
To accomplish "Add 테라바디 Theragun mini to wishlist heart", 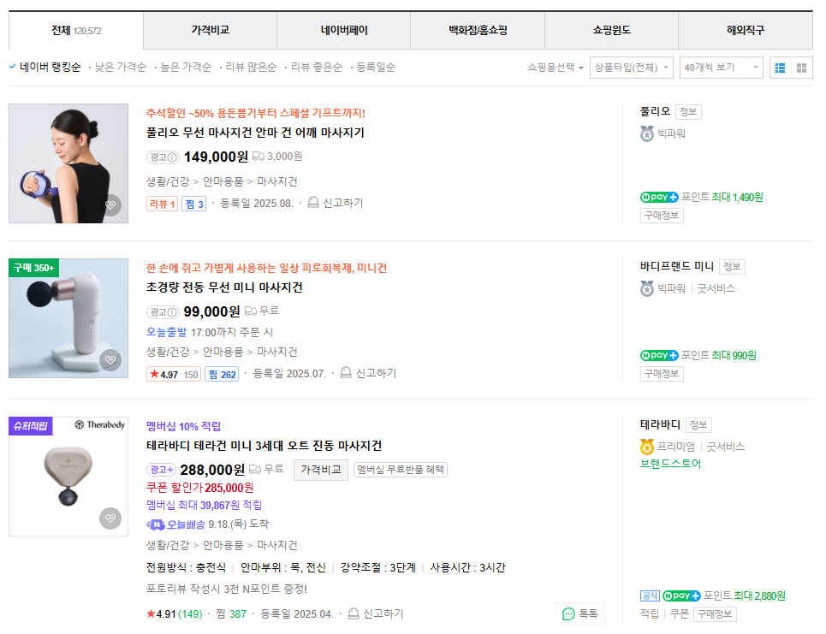I will (110, 518).
